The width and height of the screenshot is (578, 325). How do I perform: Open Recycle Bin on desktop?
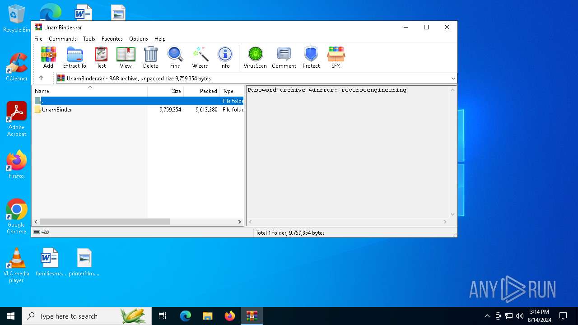16,18
